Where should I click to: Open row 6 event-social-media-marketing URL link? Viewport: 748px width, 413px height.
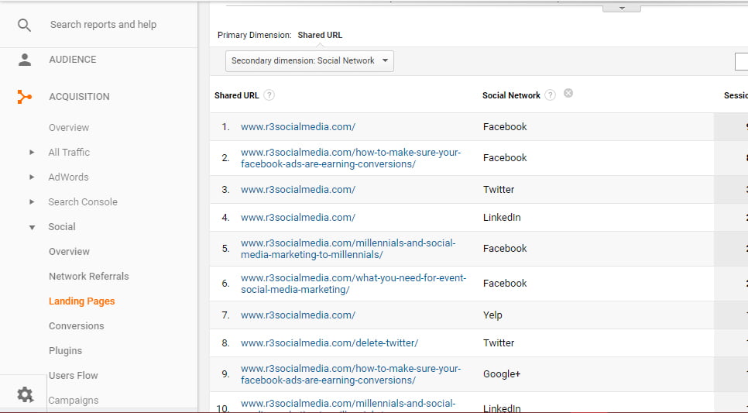pos(354,284)
